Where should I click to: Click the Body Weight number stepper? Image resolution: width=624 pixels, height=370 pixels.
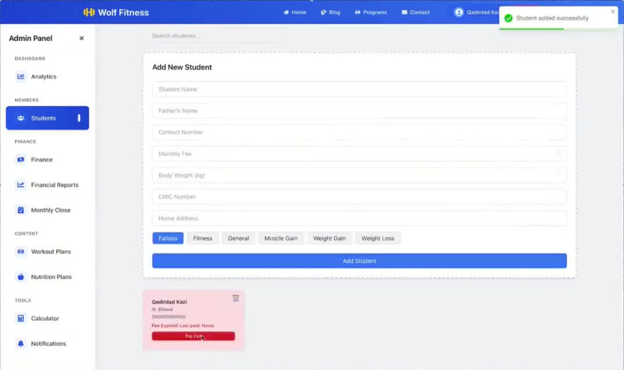tap(558, 174)
